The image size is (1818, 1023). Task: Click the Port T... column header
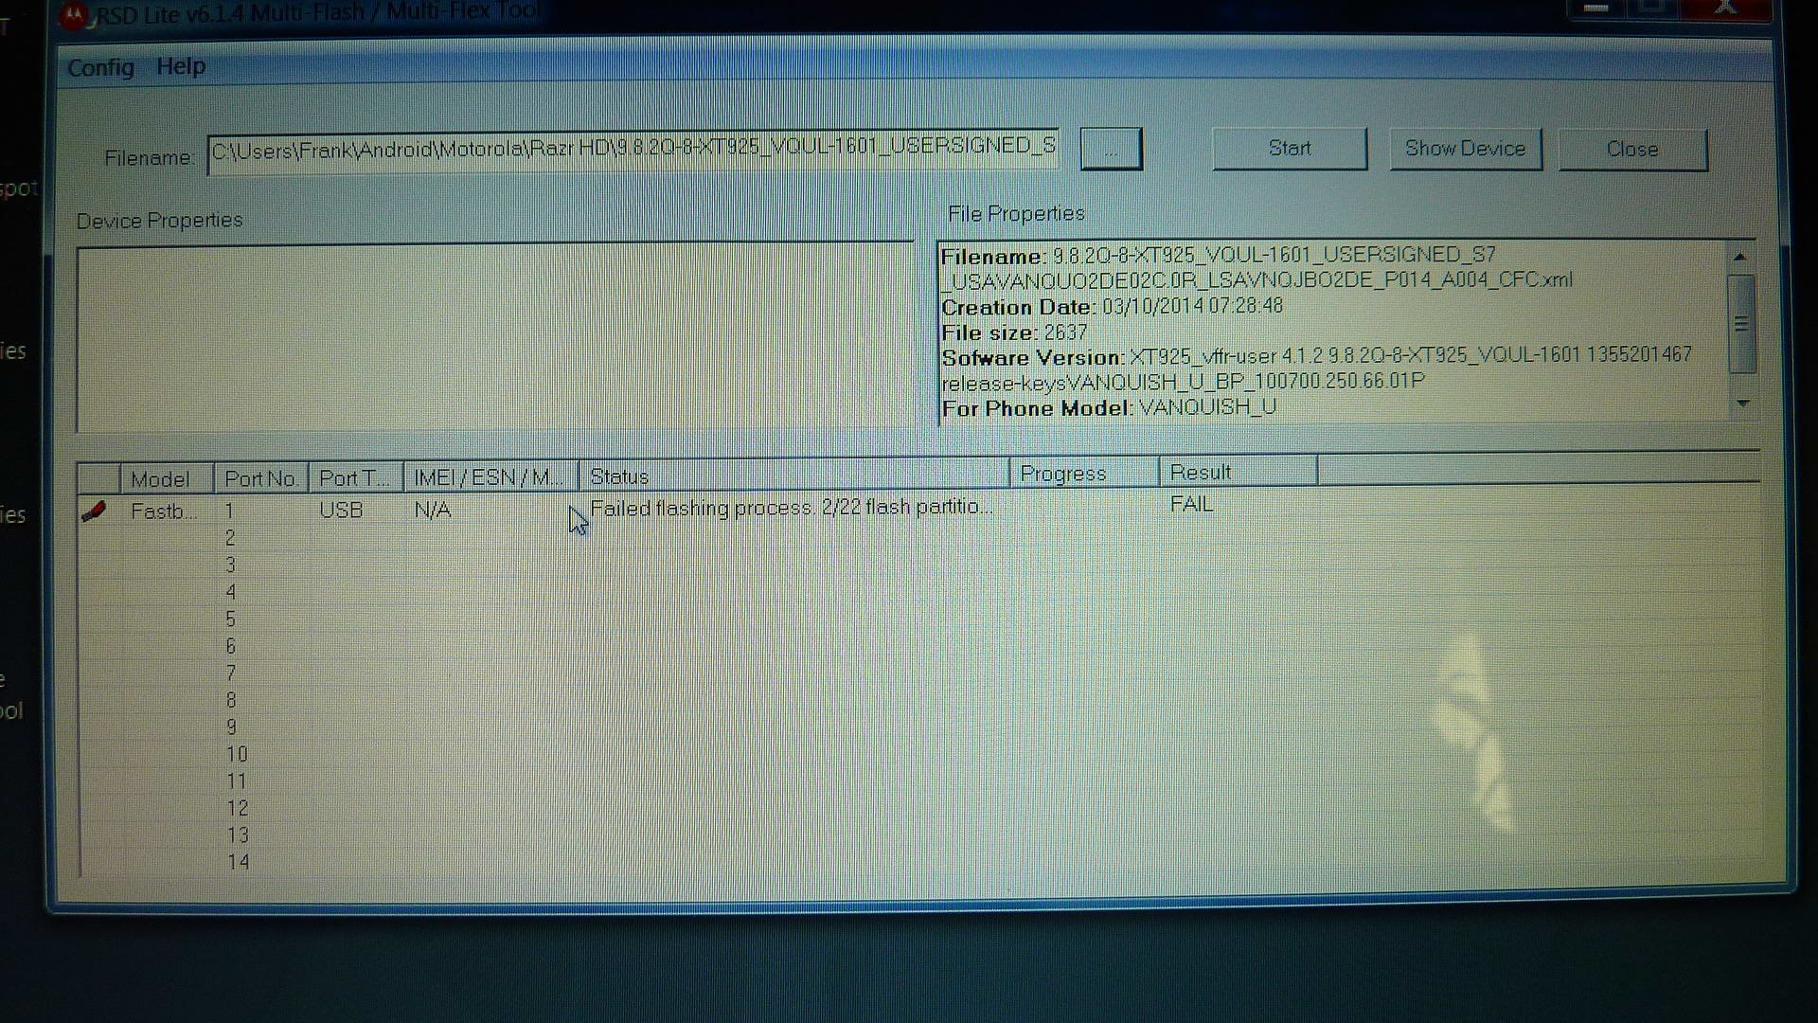[356, 477]
